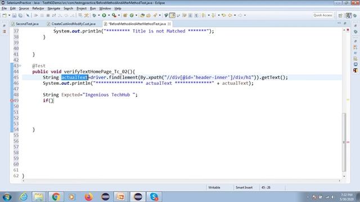This screenshot has height=202, width=360.
Task: Click the restored Package Explorer icon in left trim
Action: pos(4,31)
